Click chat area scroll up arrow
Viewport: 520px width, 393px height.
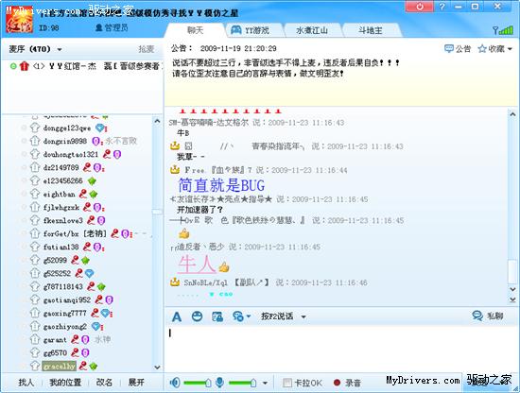(512, 114)
